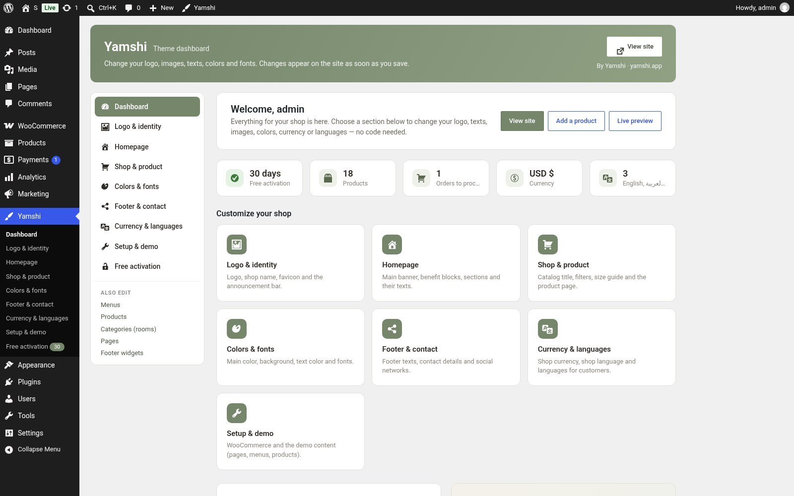
Task: Open Setup & demo in theme panel nav
Action: 147,247
